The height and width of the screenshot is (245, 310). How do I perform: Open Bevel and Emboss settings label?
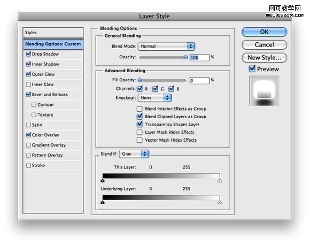[50, 95]
